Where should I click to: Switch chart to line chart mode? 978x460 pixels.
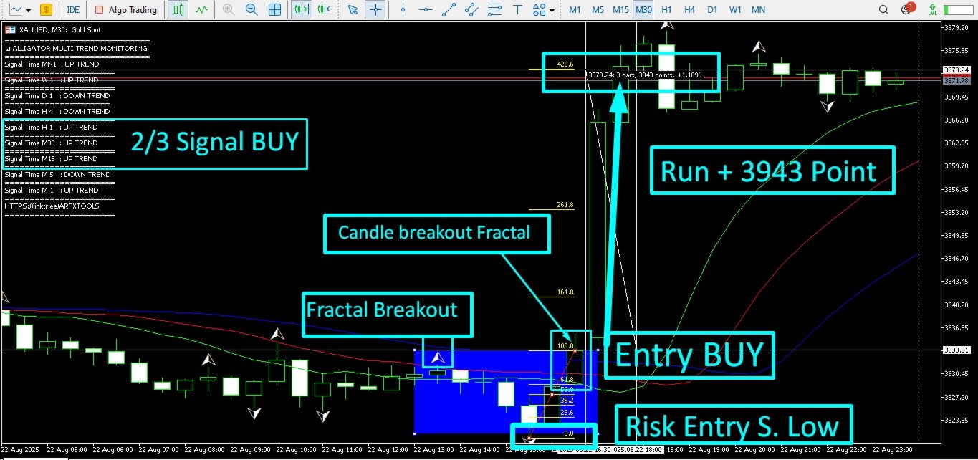(x=203, y=10)
